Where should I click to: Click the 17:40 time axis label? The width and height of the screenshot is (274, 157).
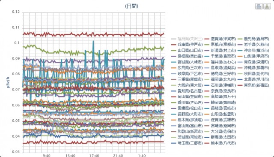(x=94, y=155)
